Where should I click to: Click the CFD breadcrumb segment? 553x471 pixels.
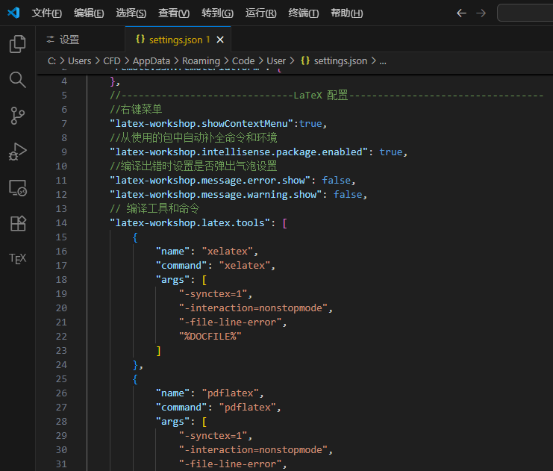(x=112, y=61)
